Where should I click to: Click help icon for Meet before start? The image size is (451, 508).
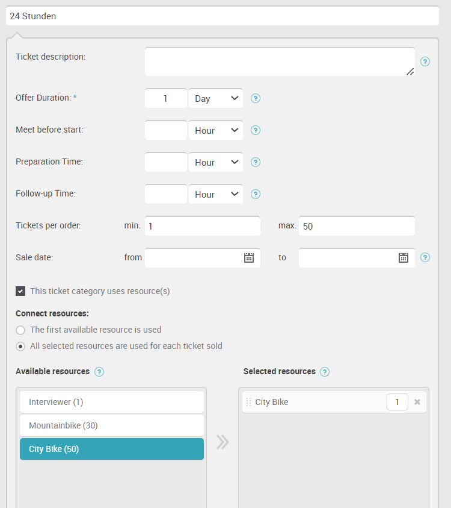pos(256,130)
